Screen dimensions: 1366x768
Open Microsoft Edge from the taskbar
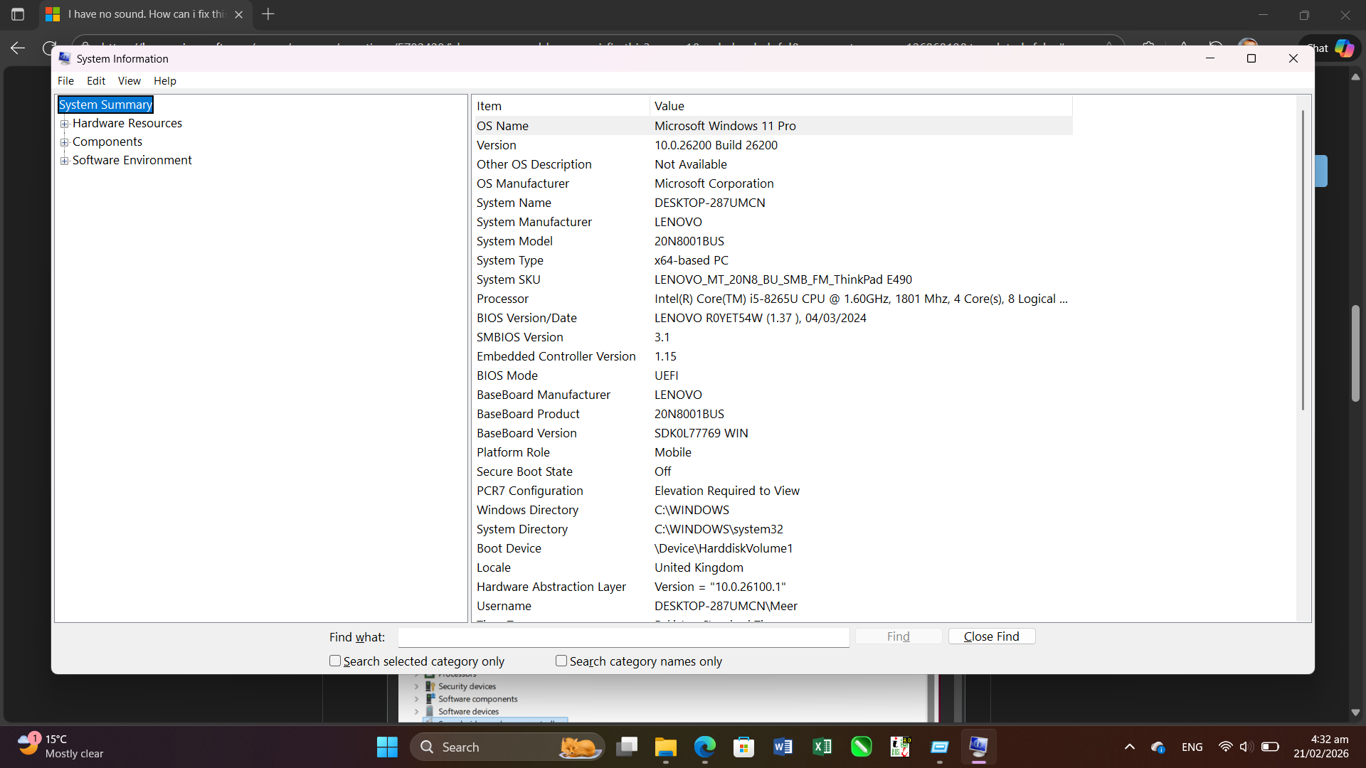(705, 747)
